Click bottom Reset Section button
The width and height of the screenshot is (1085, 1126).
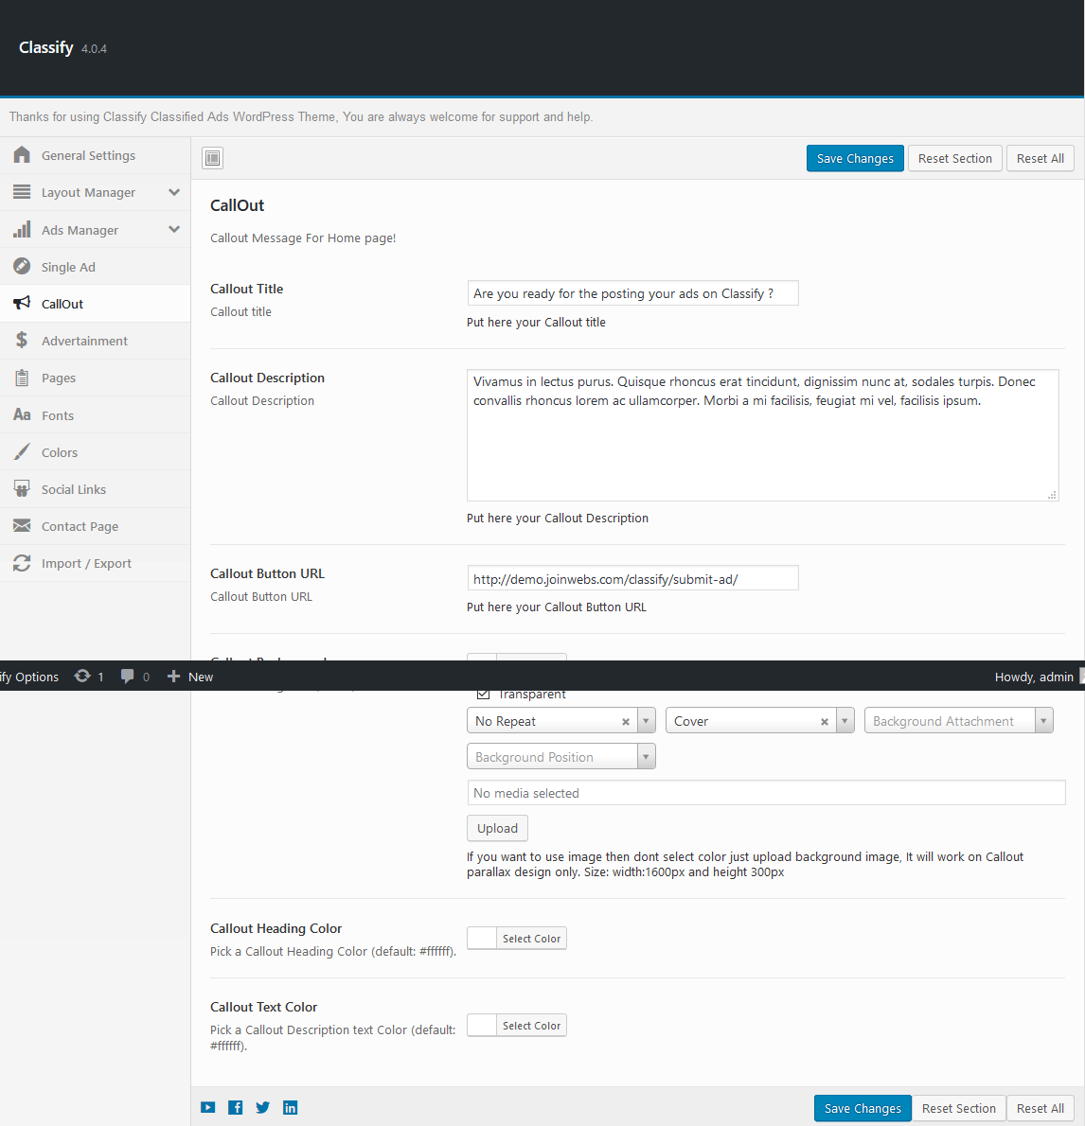click(958, 1108)
